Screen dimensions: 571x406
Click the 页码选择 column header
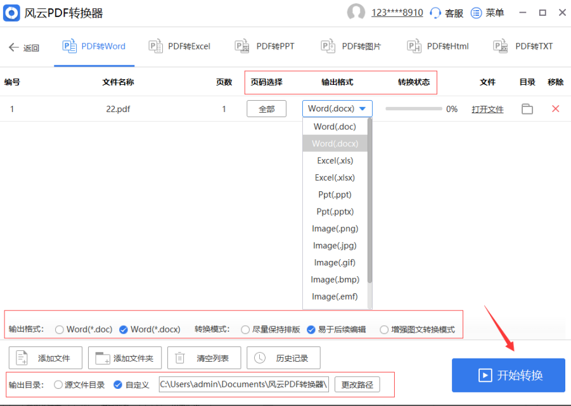pyautogui.click(x=267, y=82)
